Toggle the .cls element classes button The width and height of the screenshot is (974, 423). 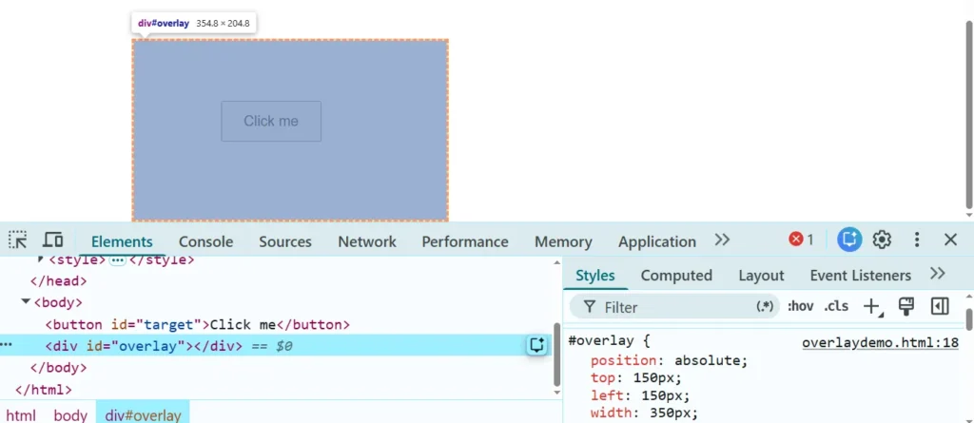point(836,306)
